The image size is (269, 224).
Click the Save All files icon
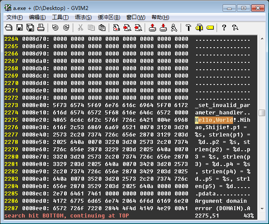click(x=30, y=28)
